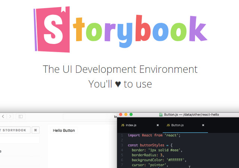Click the colorful Storybook wordmark
This screenshot has height=168, width=239.
tap(140, 31)
